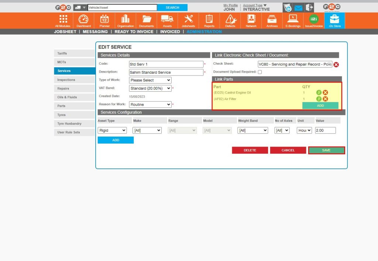Select Tyres in the sidebar
The height and width of the screenshot is (261, 378).
75,115
